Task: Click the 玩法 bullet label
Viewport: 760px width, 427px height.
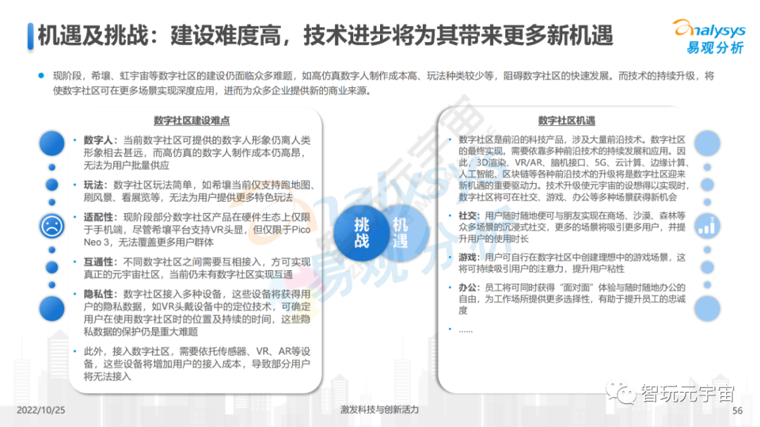Action: 94,185
